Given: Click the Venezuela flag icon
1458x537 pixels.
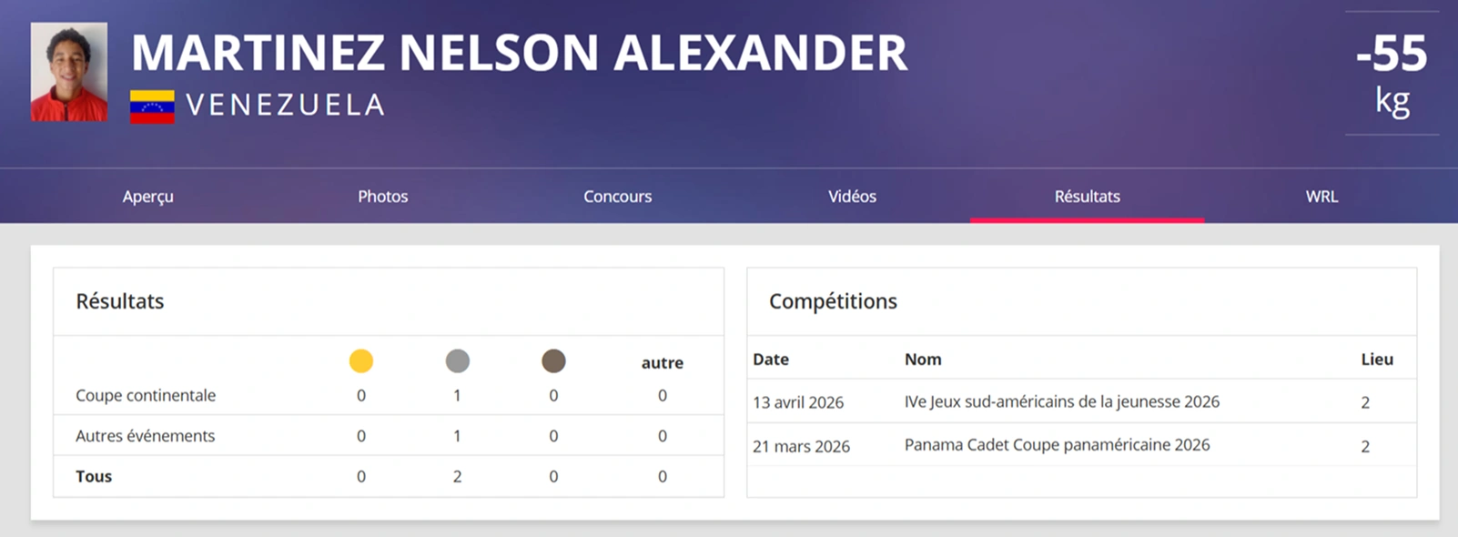Looking at the screenshot, I should 152,106.
